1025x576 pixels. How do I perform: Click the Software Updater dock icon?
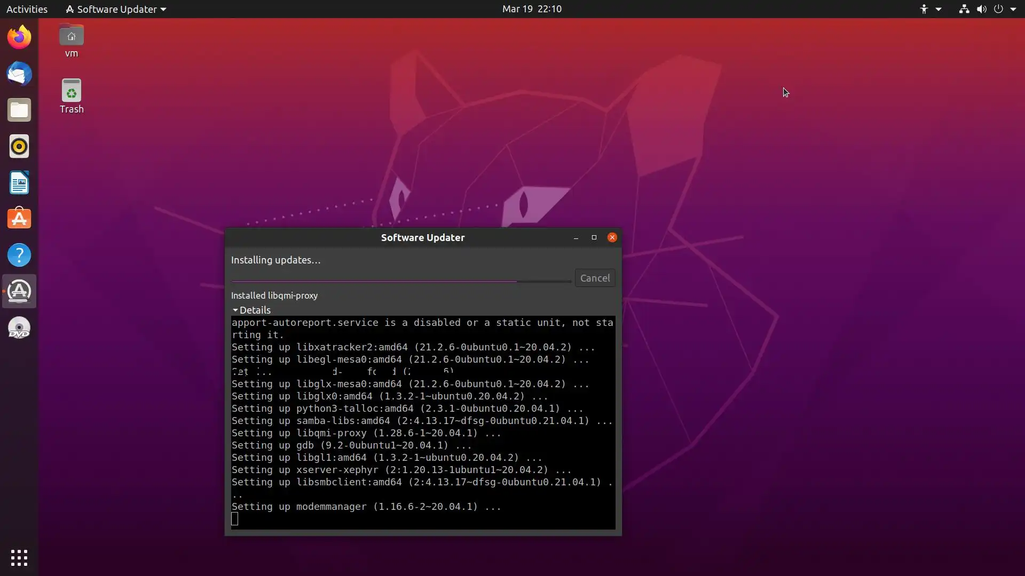pos(19,291)
